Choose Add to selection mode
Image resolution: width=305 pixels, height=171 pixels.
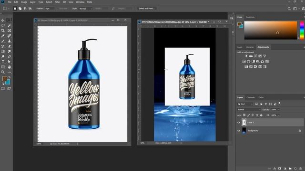pos(20,9)
